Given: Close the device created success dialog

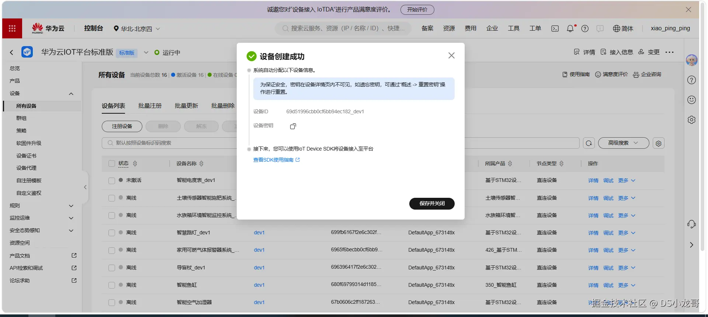Looking at the screenshot, I should [451, 55].
